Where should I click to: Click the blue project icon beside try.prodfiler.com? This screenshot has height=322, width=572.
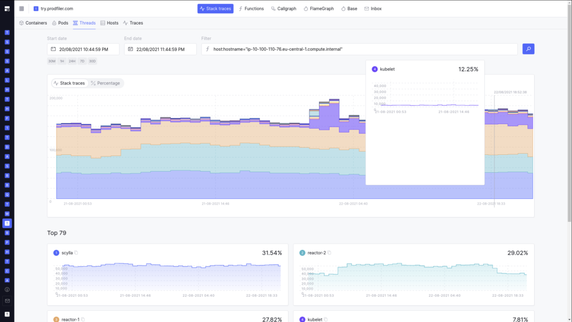(36, 8)
